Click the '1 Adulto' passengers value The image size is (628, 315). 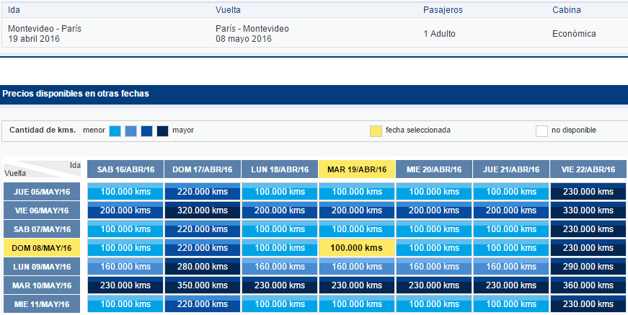[x=439, y=34]
